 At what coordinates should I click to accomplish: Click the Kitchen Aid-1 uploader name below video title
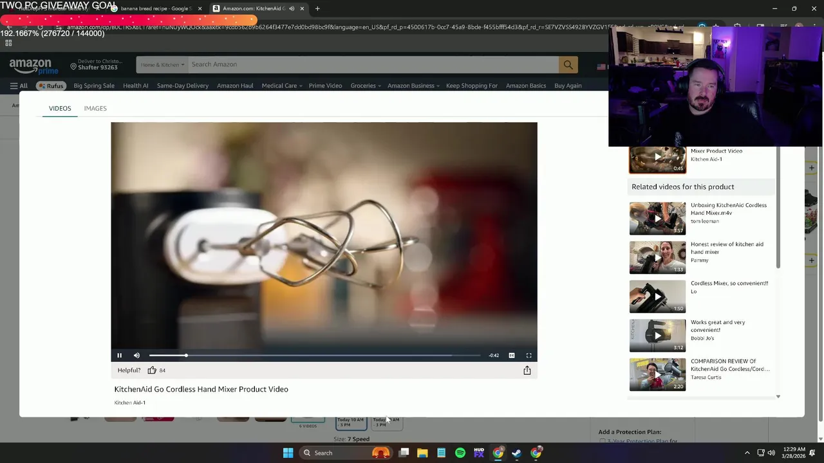pyautogui.click(x=130, y=403)
